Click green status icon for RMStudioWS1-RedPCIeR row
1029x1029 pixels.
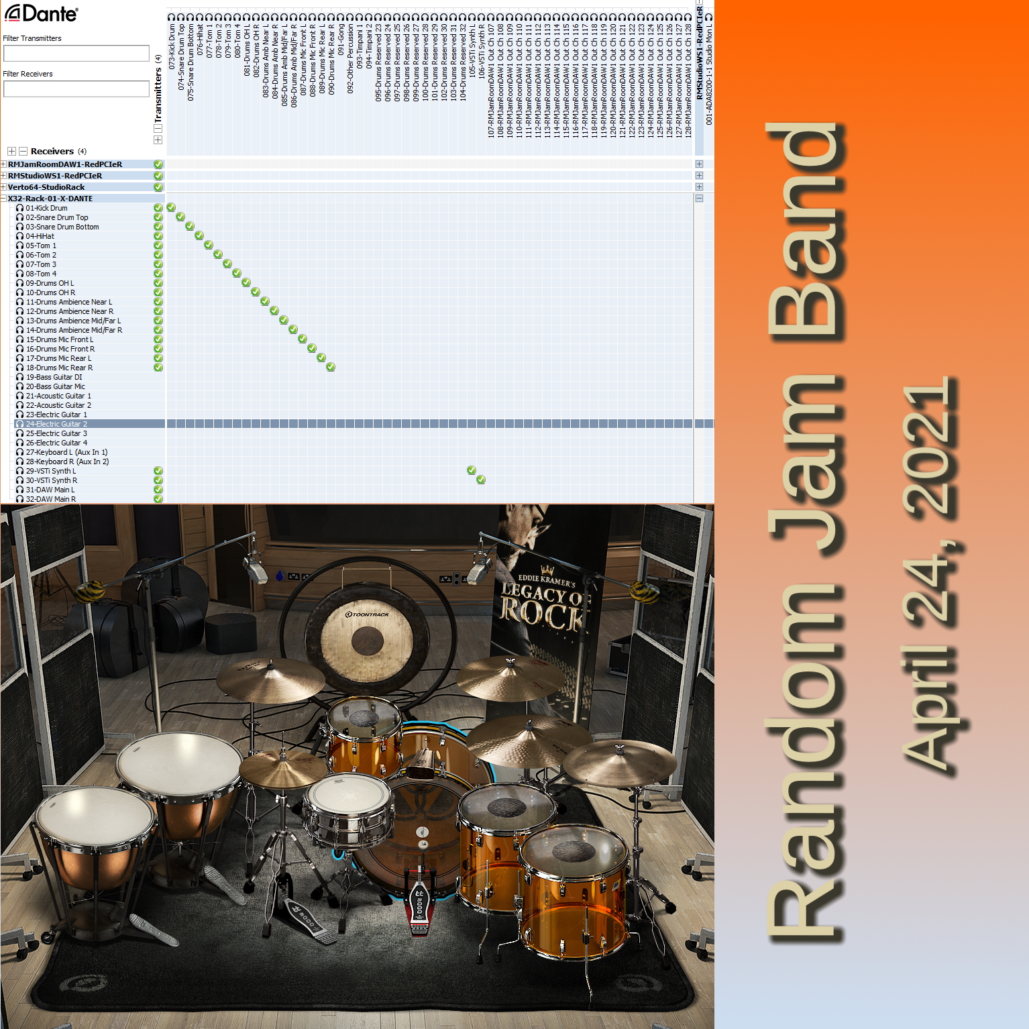[x=158, y=176]
